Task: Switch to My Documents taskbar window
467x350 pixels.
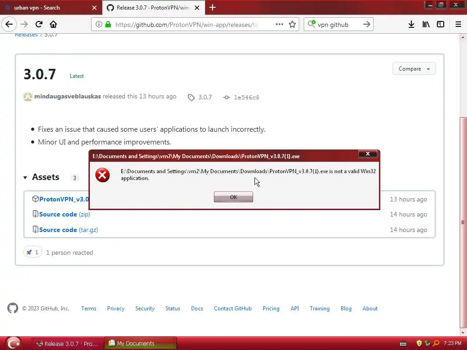Action: coord(140,344)
